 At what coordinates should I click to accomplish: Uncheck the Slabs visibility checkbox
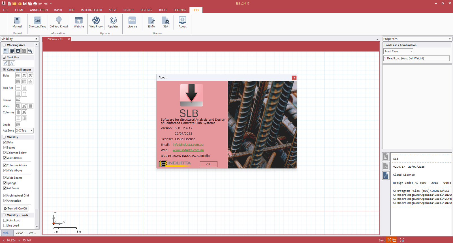coord(5,142)
